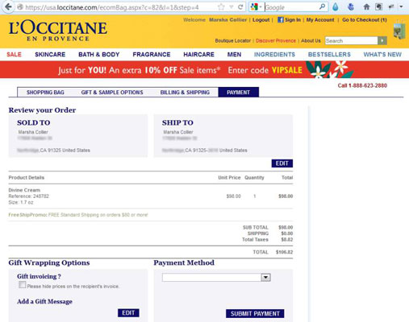Click the Facebook Sign In link
This screenshot has height=322, width=409.
293,20
